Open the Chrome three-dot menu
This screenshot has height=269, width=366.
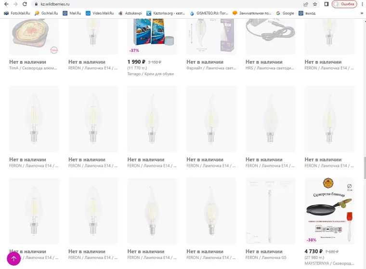[362, 4]
